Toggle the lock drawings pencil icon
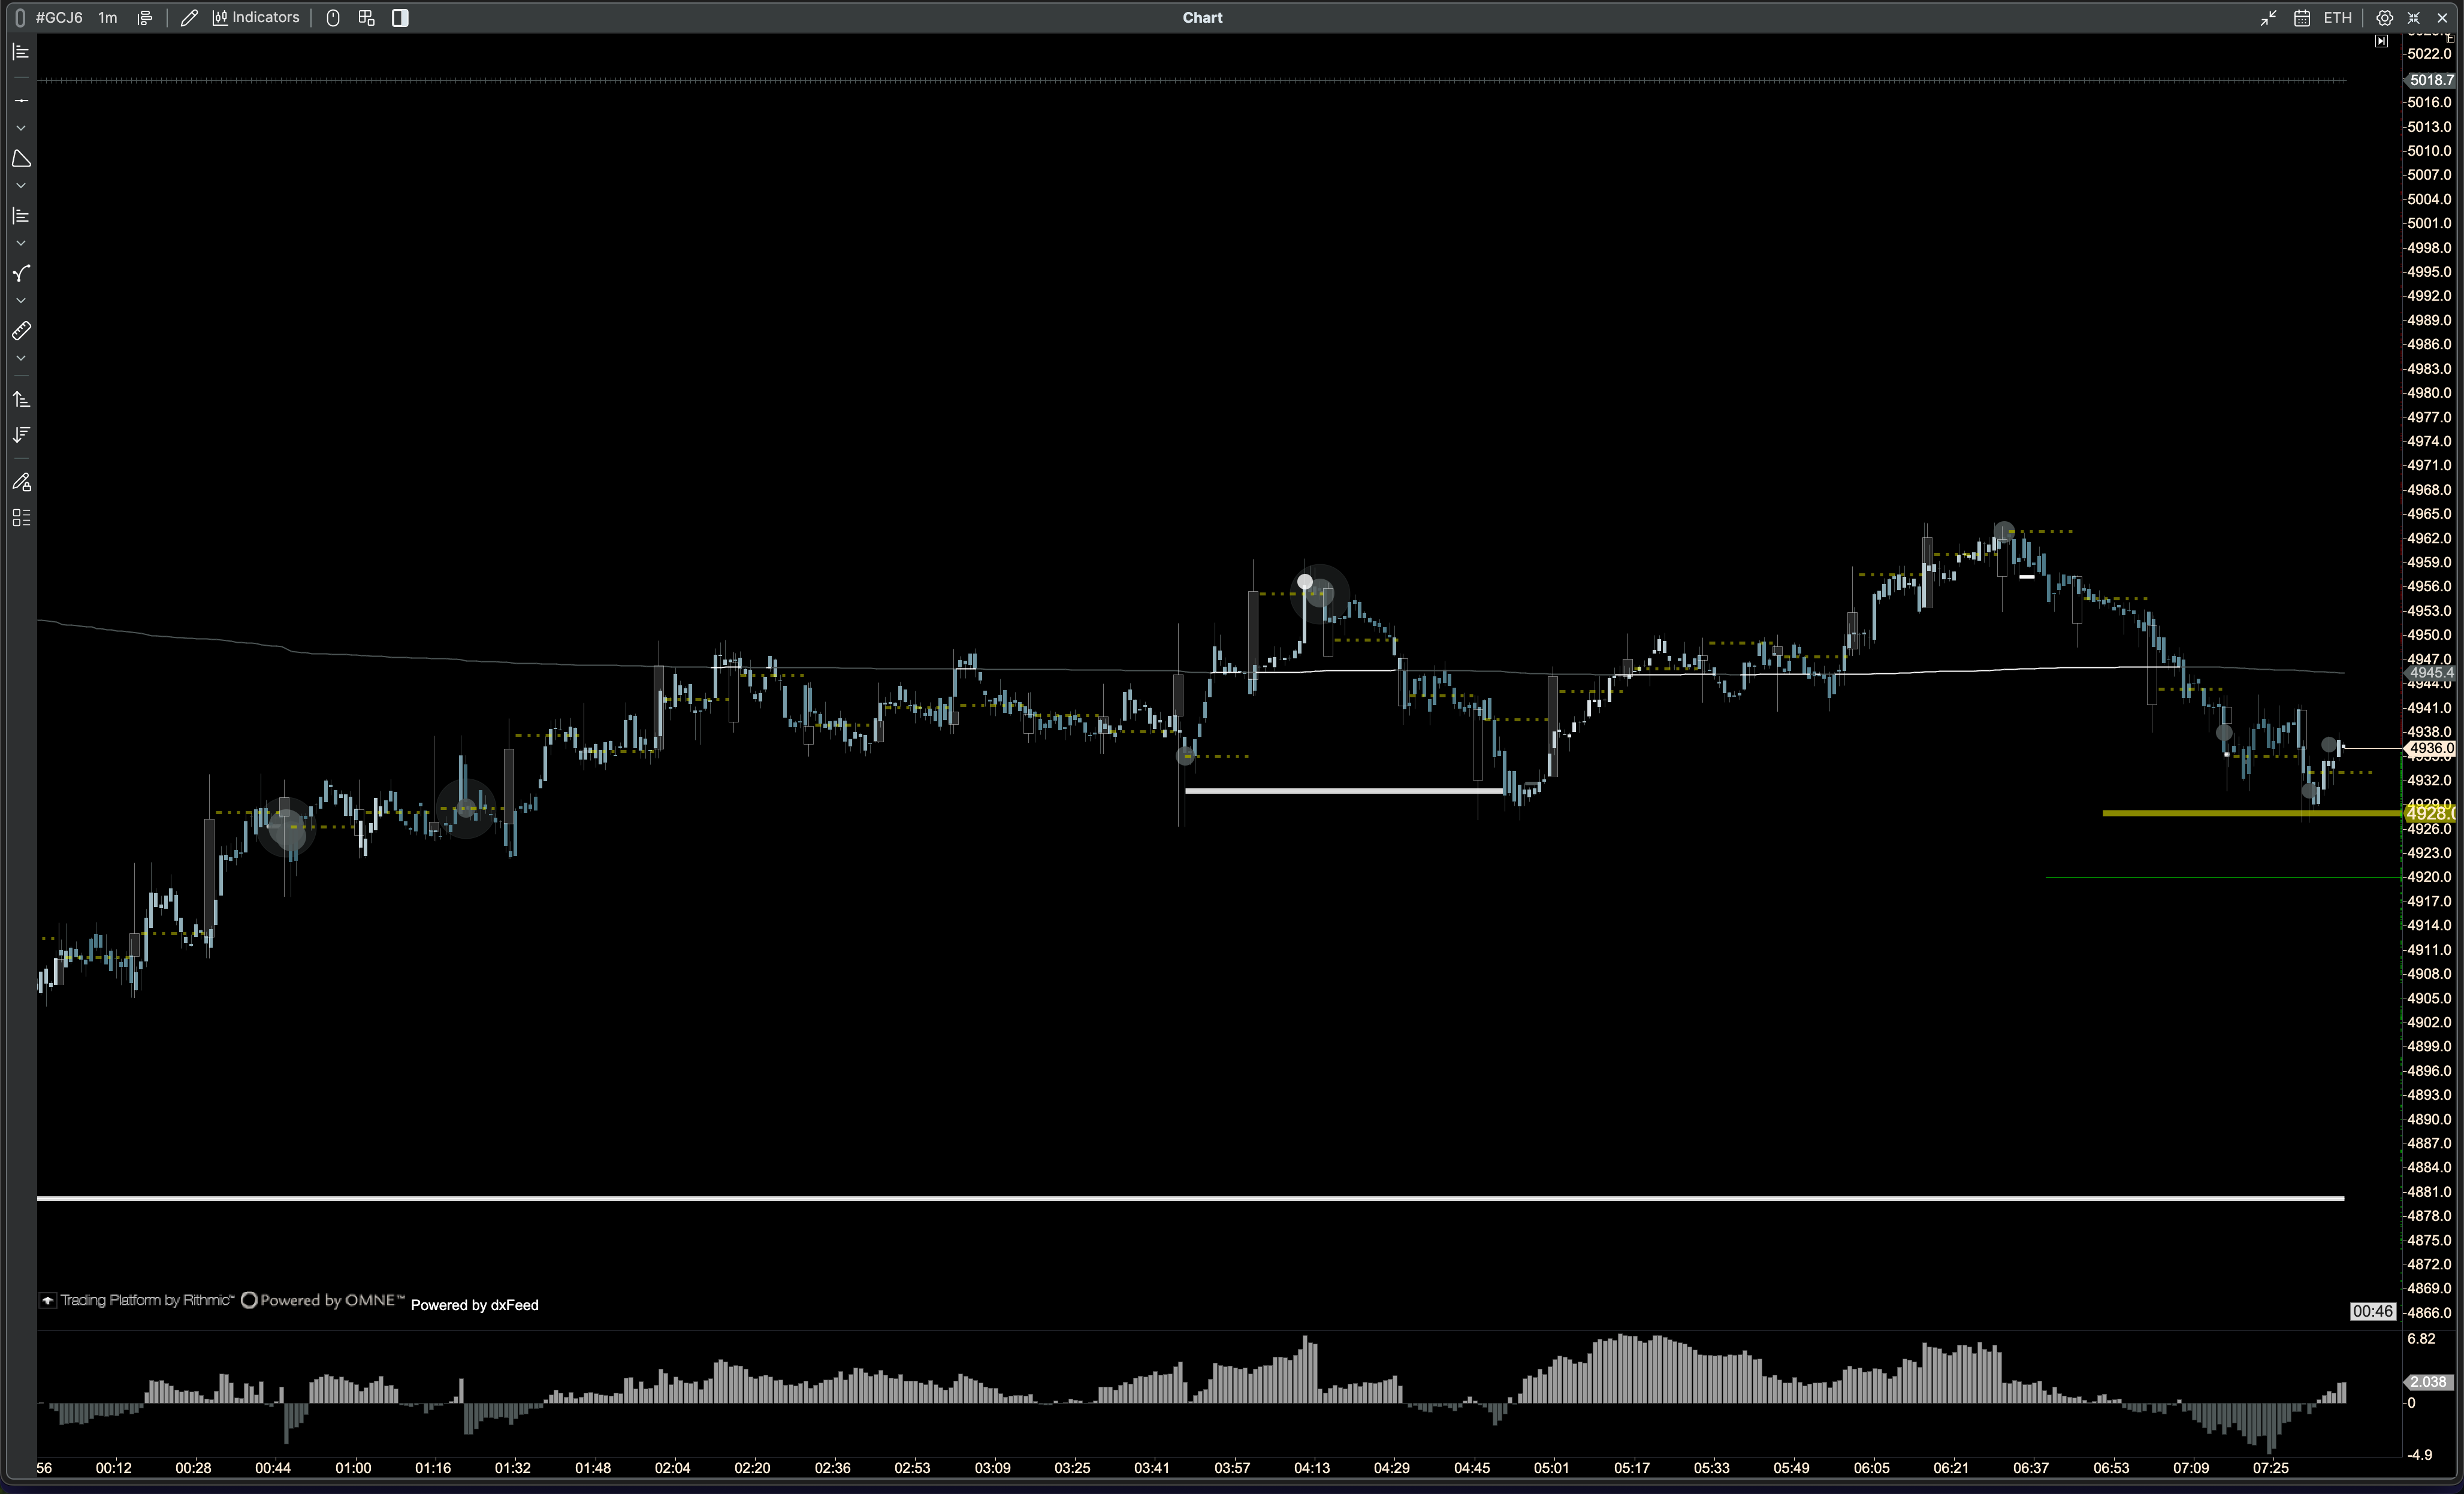Viewport: 2464px width, 1494px height. pyautogui.click(x=21, y=483)
